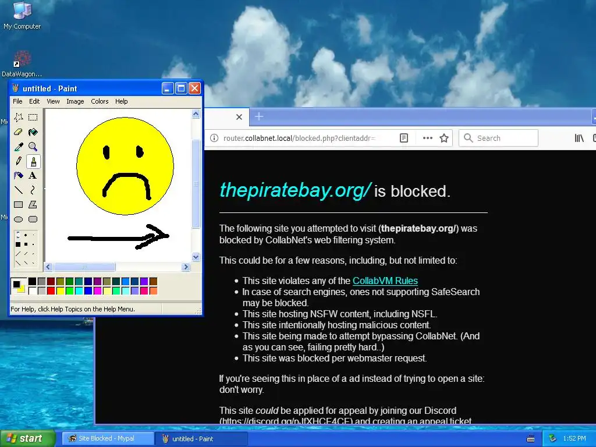
Task: Select the rectangular Select tool in Paint
Action: (33, 118)
